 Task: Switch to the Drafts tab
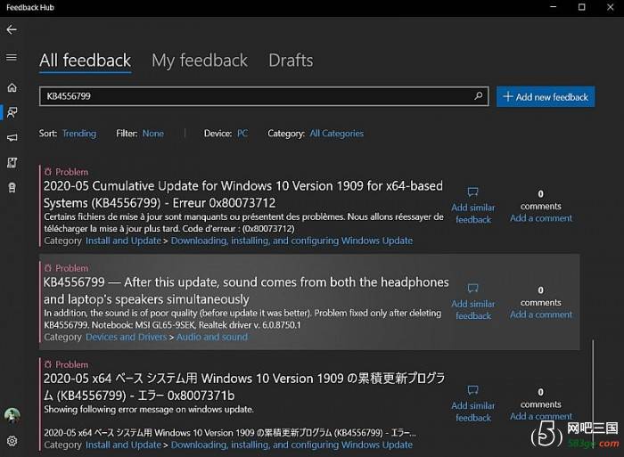(291, 61)
